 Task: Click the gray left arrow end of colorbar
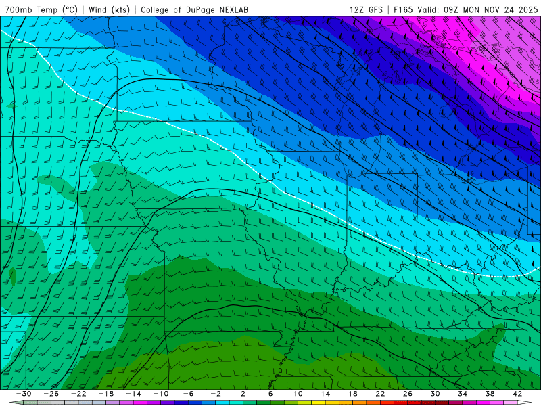coord(16,403)
